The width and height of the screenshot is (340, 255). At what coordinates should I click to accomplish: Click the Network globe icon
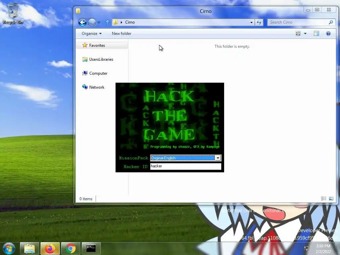85,87
